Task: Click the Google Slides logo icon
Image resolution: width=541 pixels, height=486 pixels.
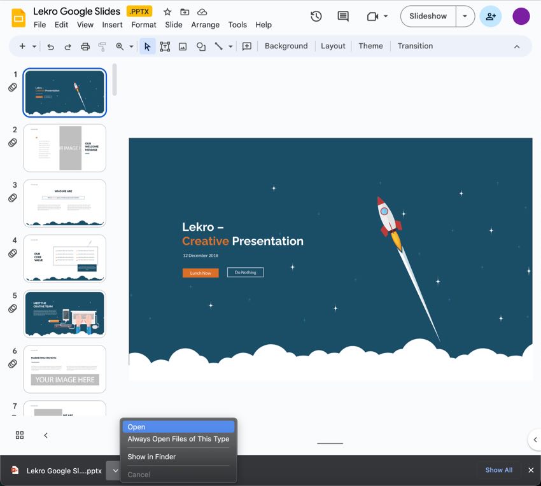Action: click(x=18, y=17)
